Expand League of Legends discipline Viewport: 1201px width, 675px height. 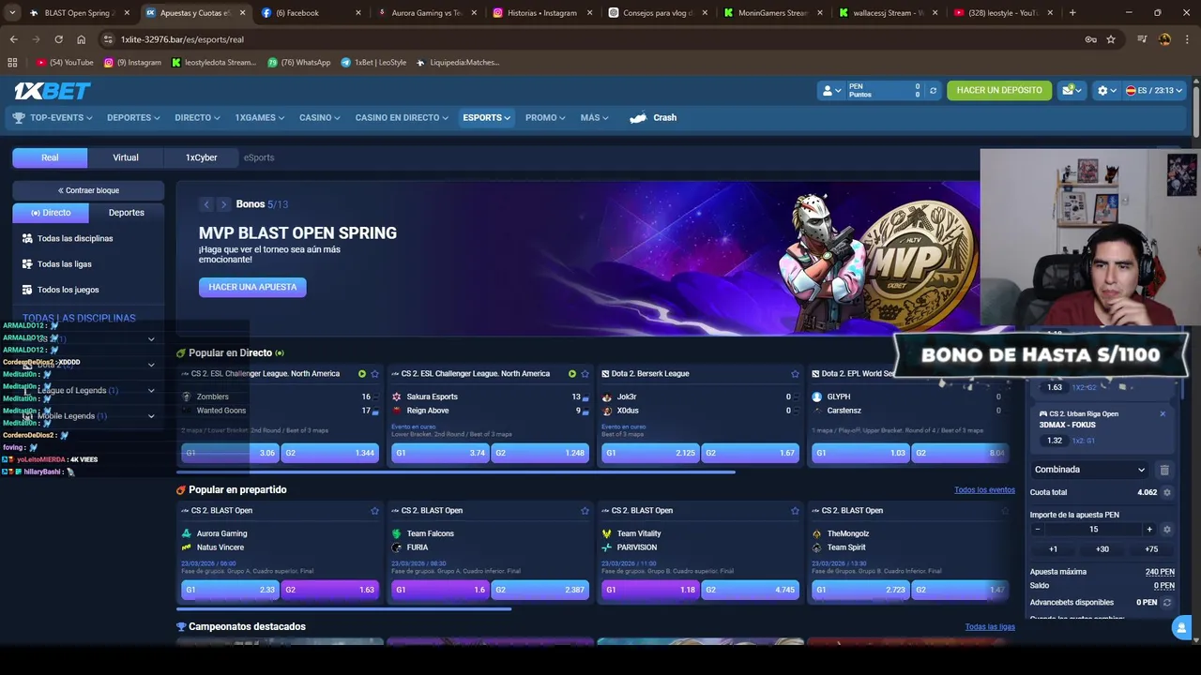151,391
